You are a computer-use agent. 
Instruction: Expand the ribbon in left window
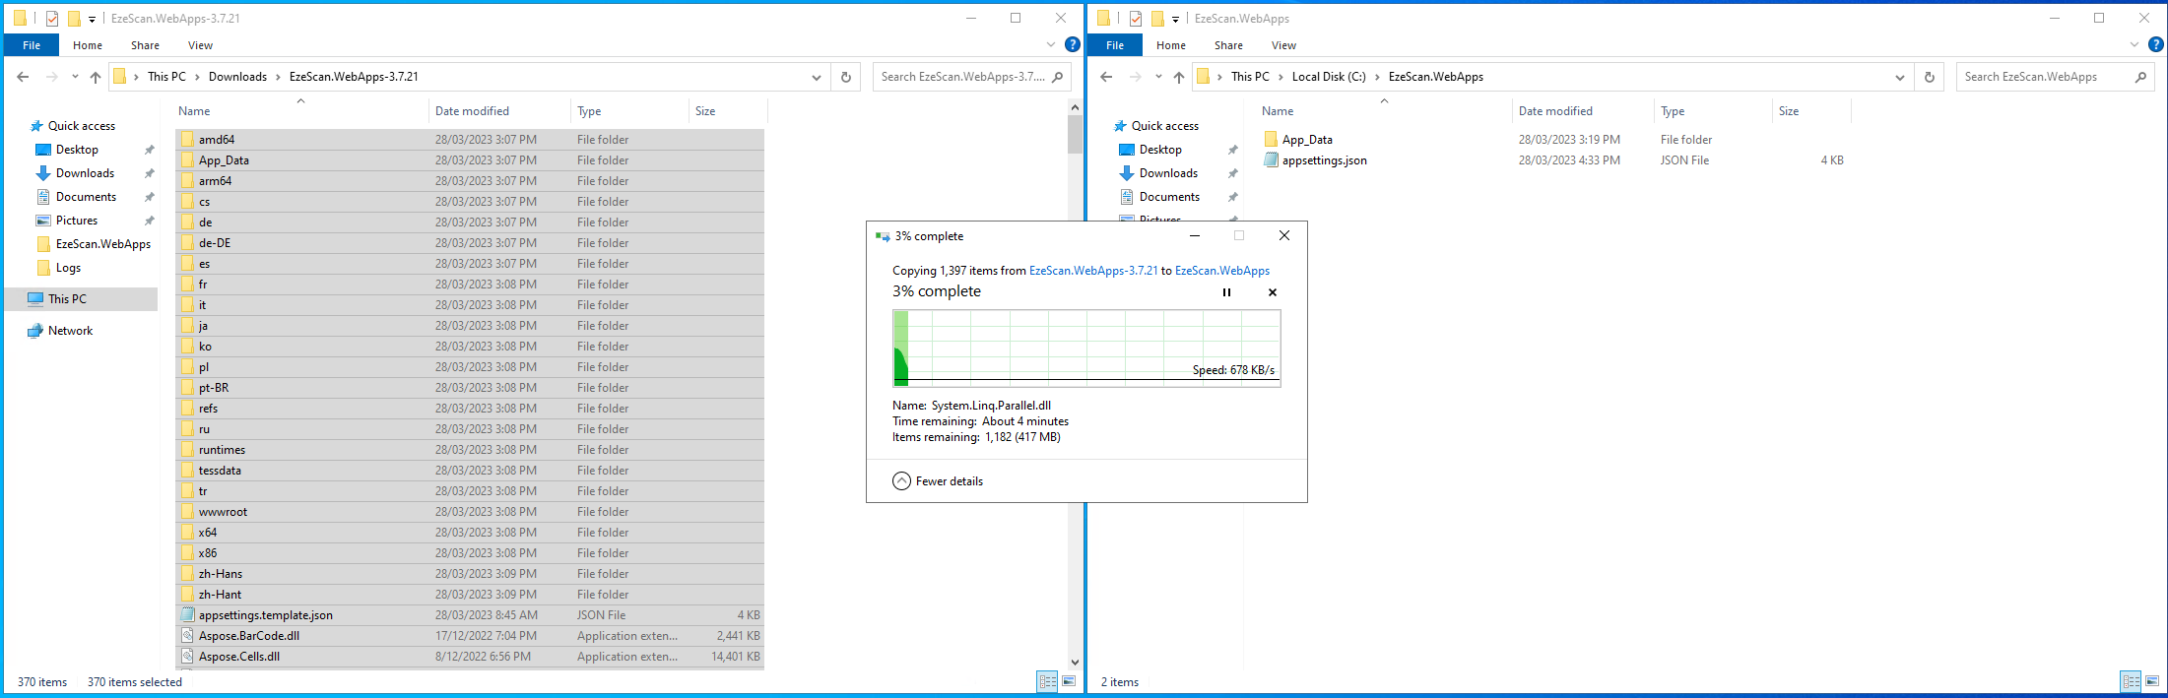point(1051,44)
